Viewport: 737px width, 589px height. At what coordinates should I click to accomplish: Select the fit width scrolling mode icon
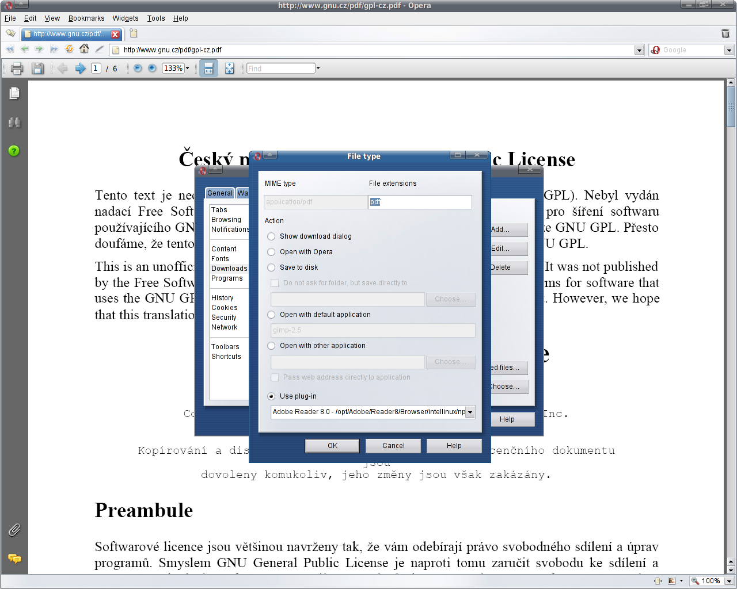point(208,68)
